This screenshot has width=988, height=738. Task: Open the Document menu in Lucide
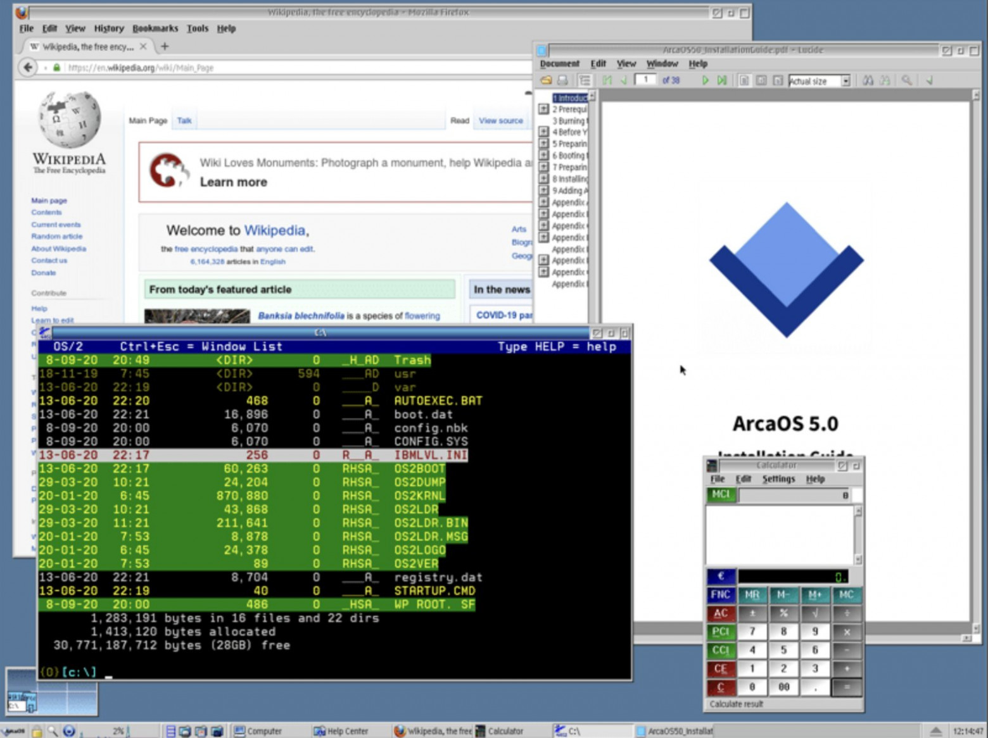tap(559, 64)
